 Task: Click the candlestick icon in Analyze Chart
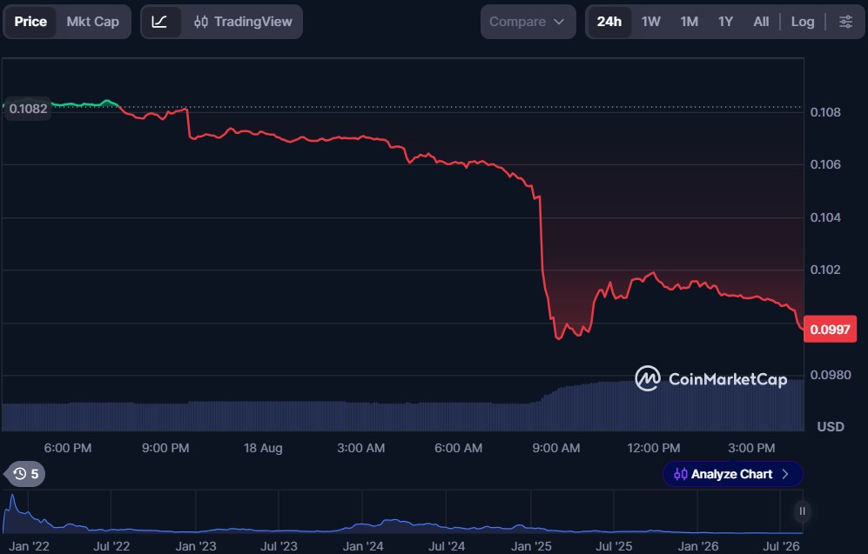680,474
